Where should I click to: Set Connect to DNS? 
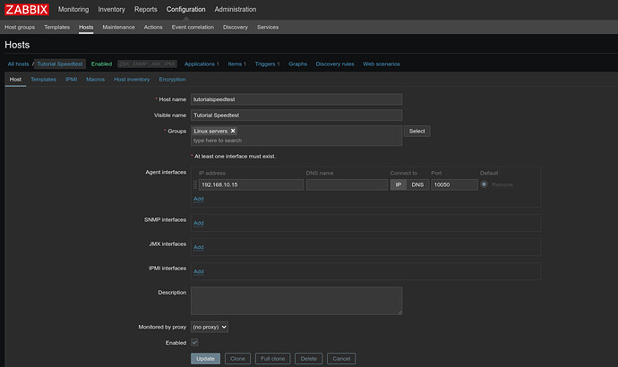pos(417,184)
